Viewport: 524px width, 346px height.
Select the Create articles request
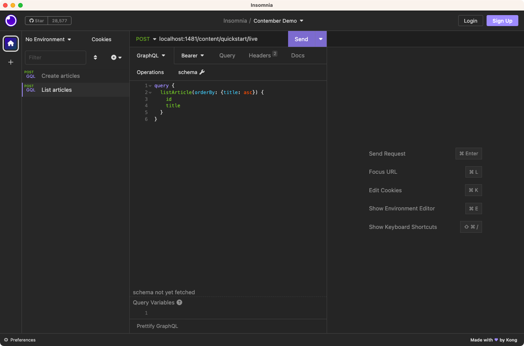60,76
